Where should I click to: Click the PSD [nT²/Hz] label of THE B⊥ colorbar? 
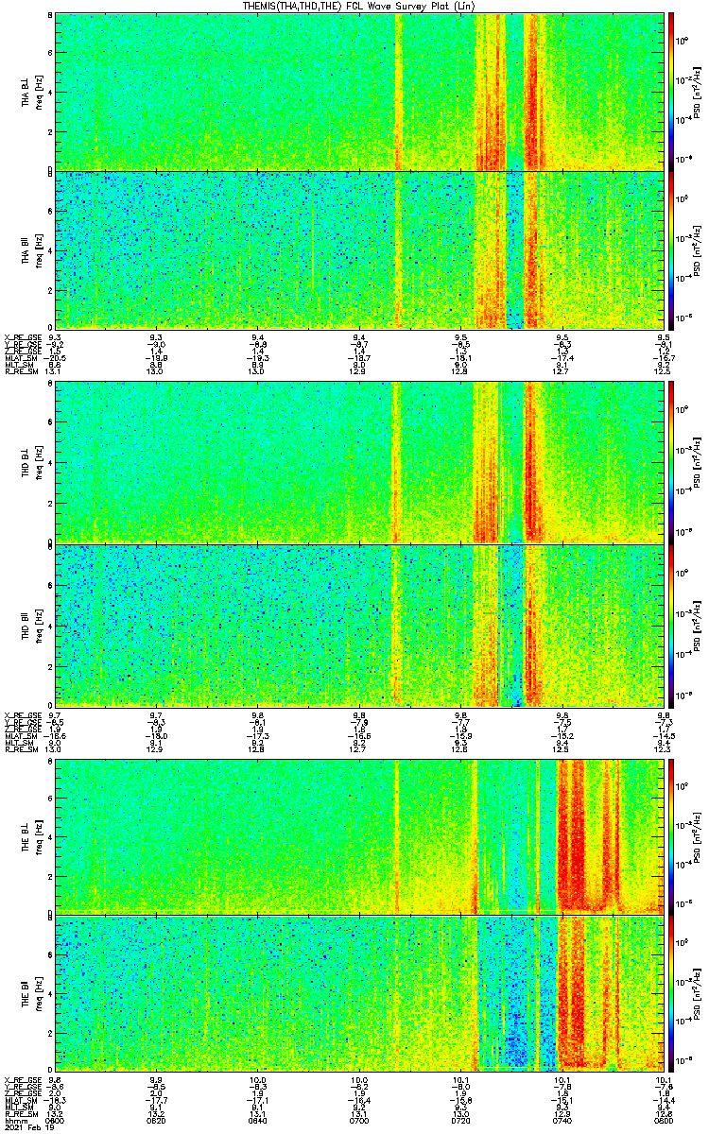pyautogui.click(x=699, y=835)
